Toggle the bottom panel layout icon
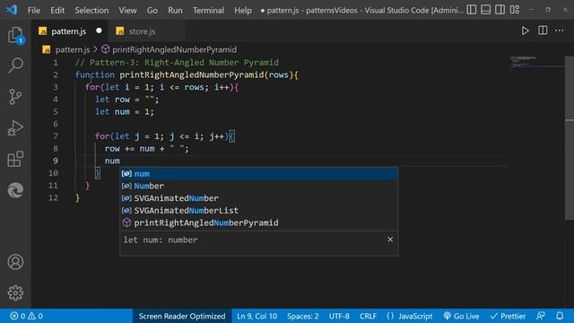 (486, 10)
